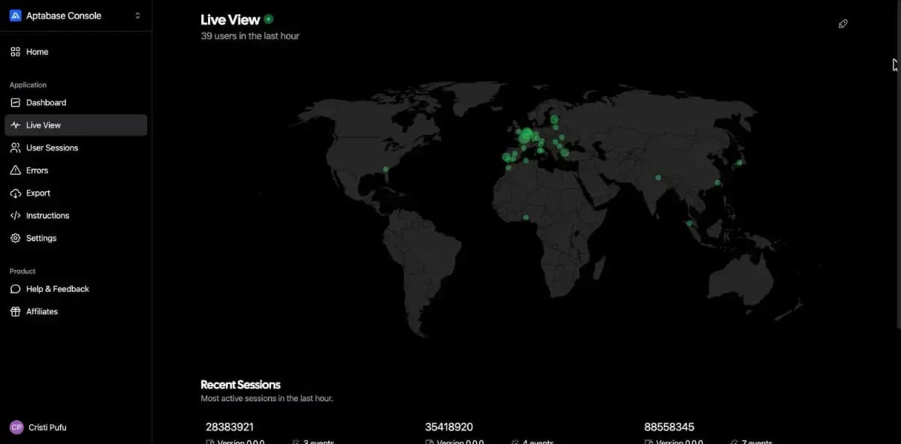Click the Home grid icon
The width and height of the screenshot is (901, 444).
15,52
